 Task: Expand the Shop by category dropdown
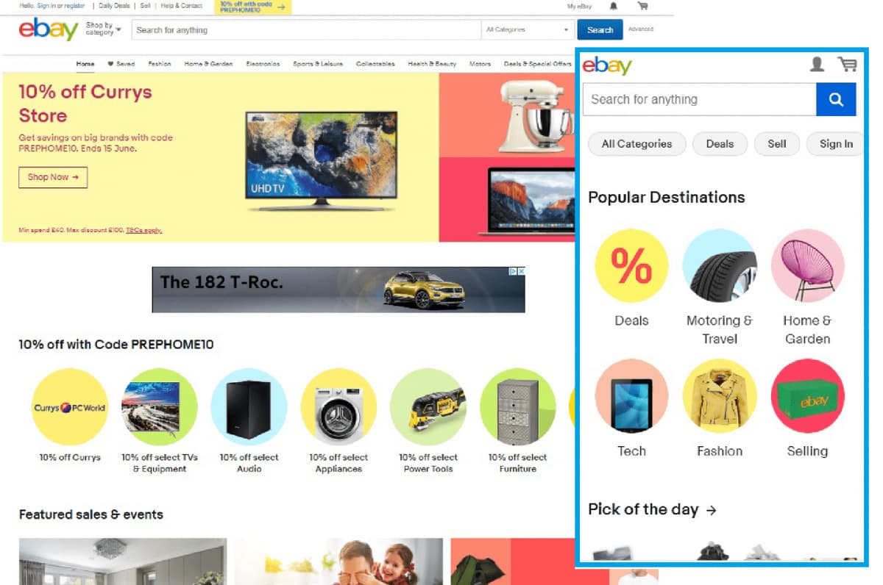tap(103, 29)
